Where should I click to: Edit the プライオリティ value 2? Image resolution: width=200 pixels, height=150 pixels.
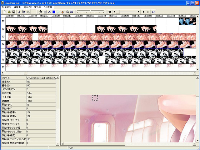click(x=41, y=89)
